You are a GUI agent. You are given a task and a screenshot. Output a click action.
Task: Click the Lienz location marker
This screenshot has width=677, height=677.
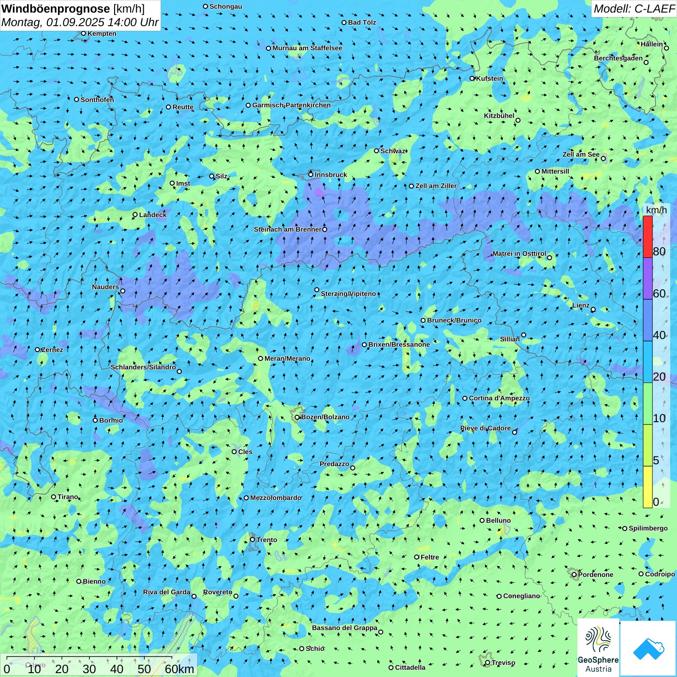[x=593, y=309]
